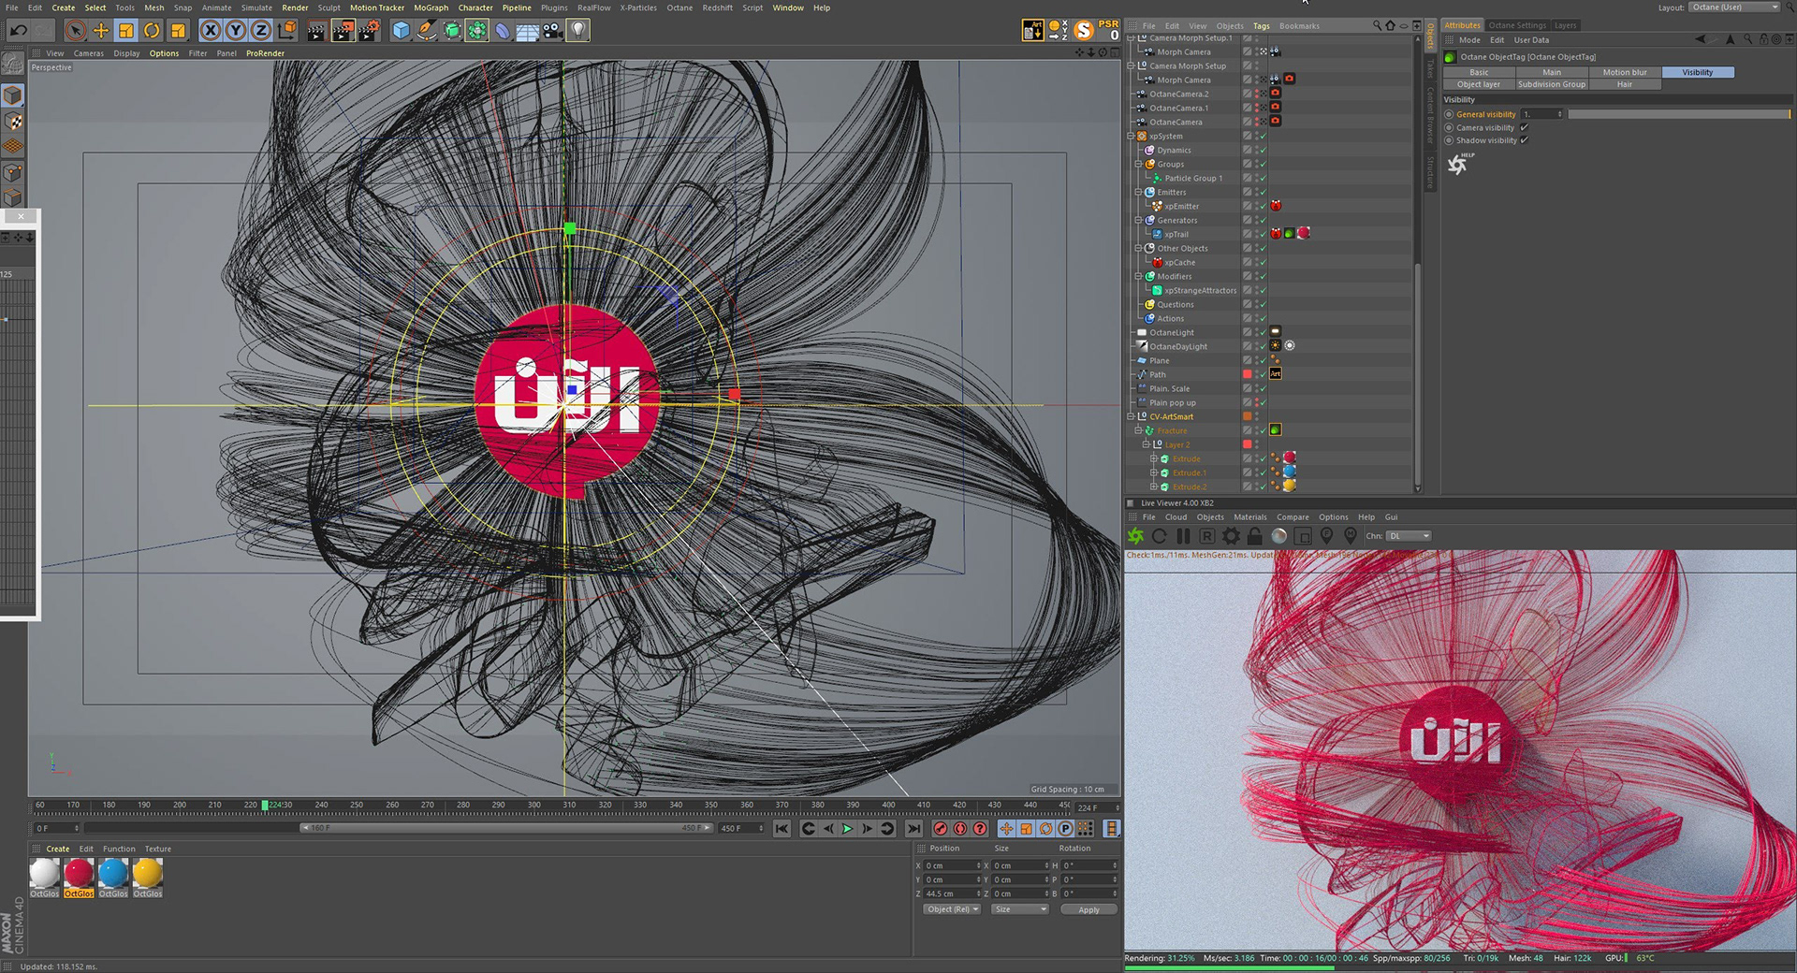
Task: Click the focus picker pin marked F
Action: click(1326, 536)
